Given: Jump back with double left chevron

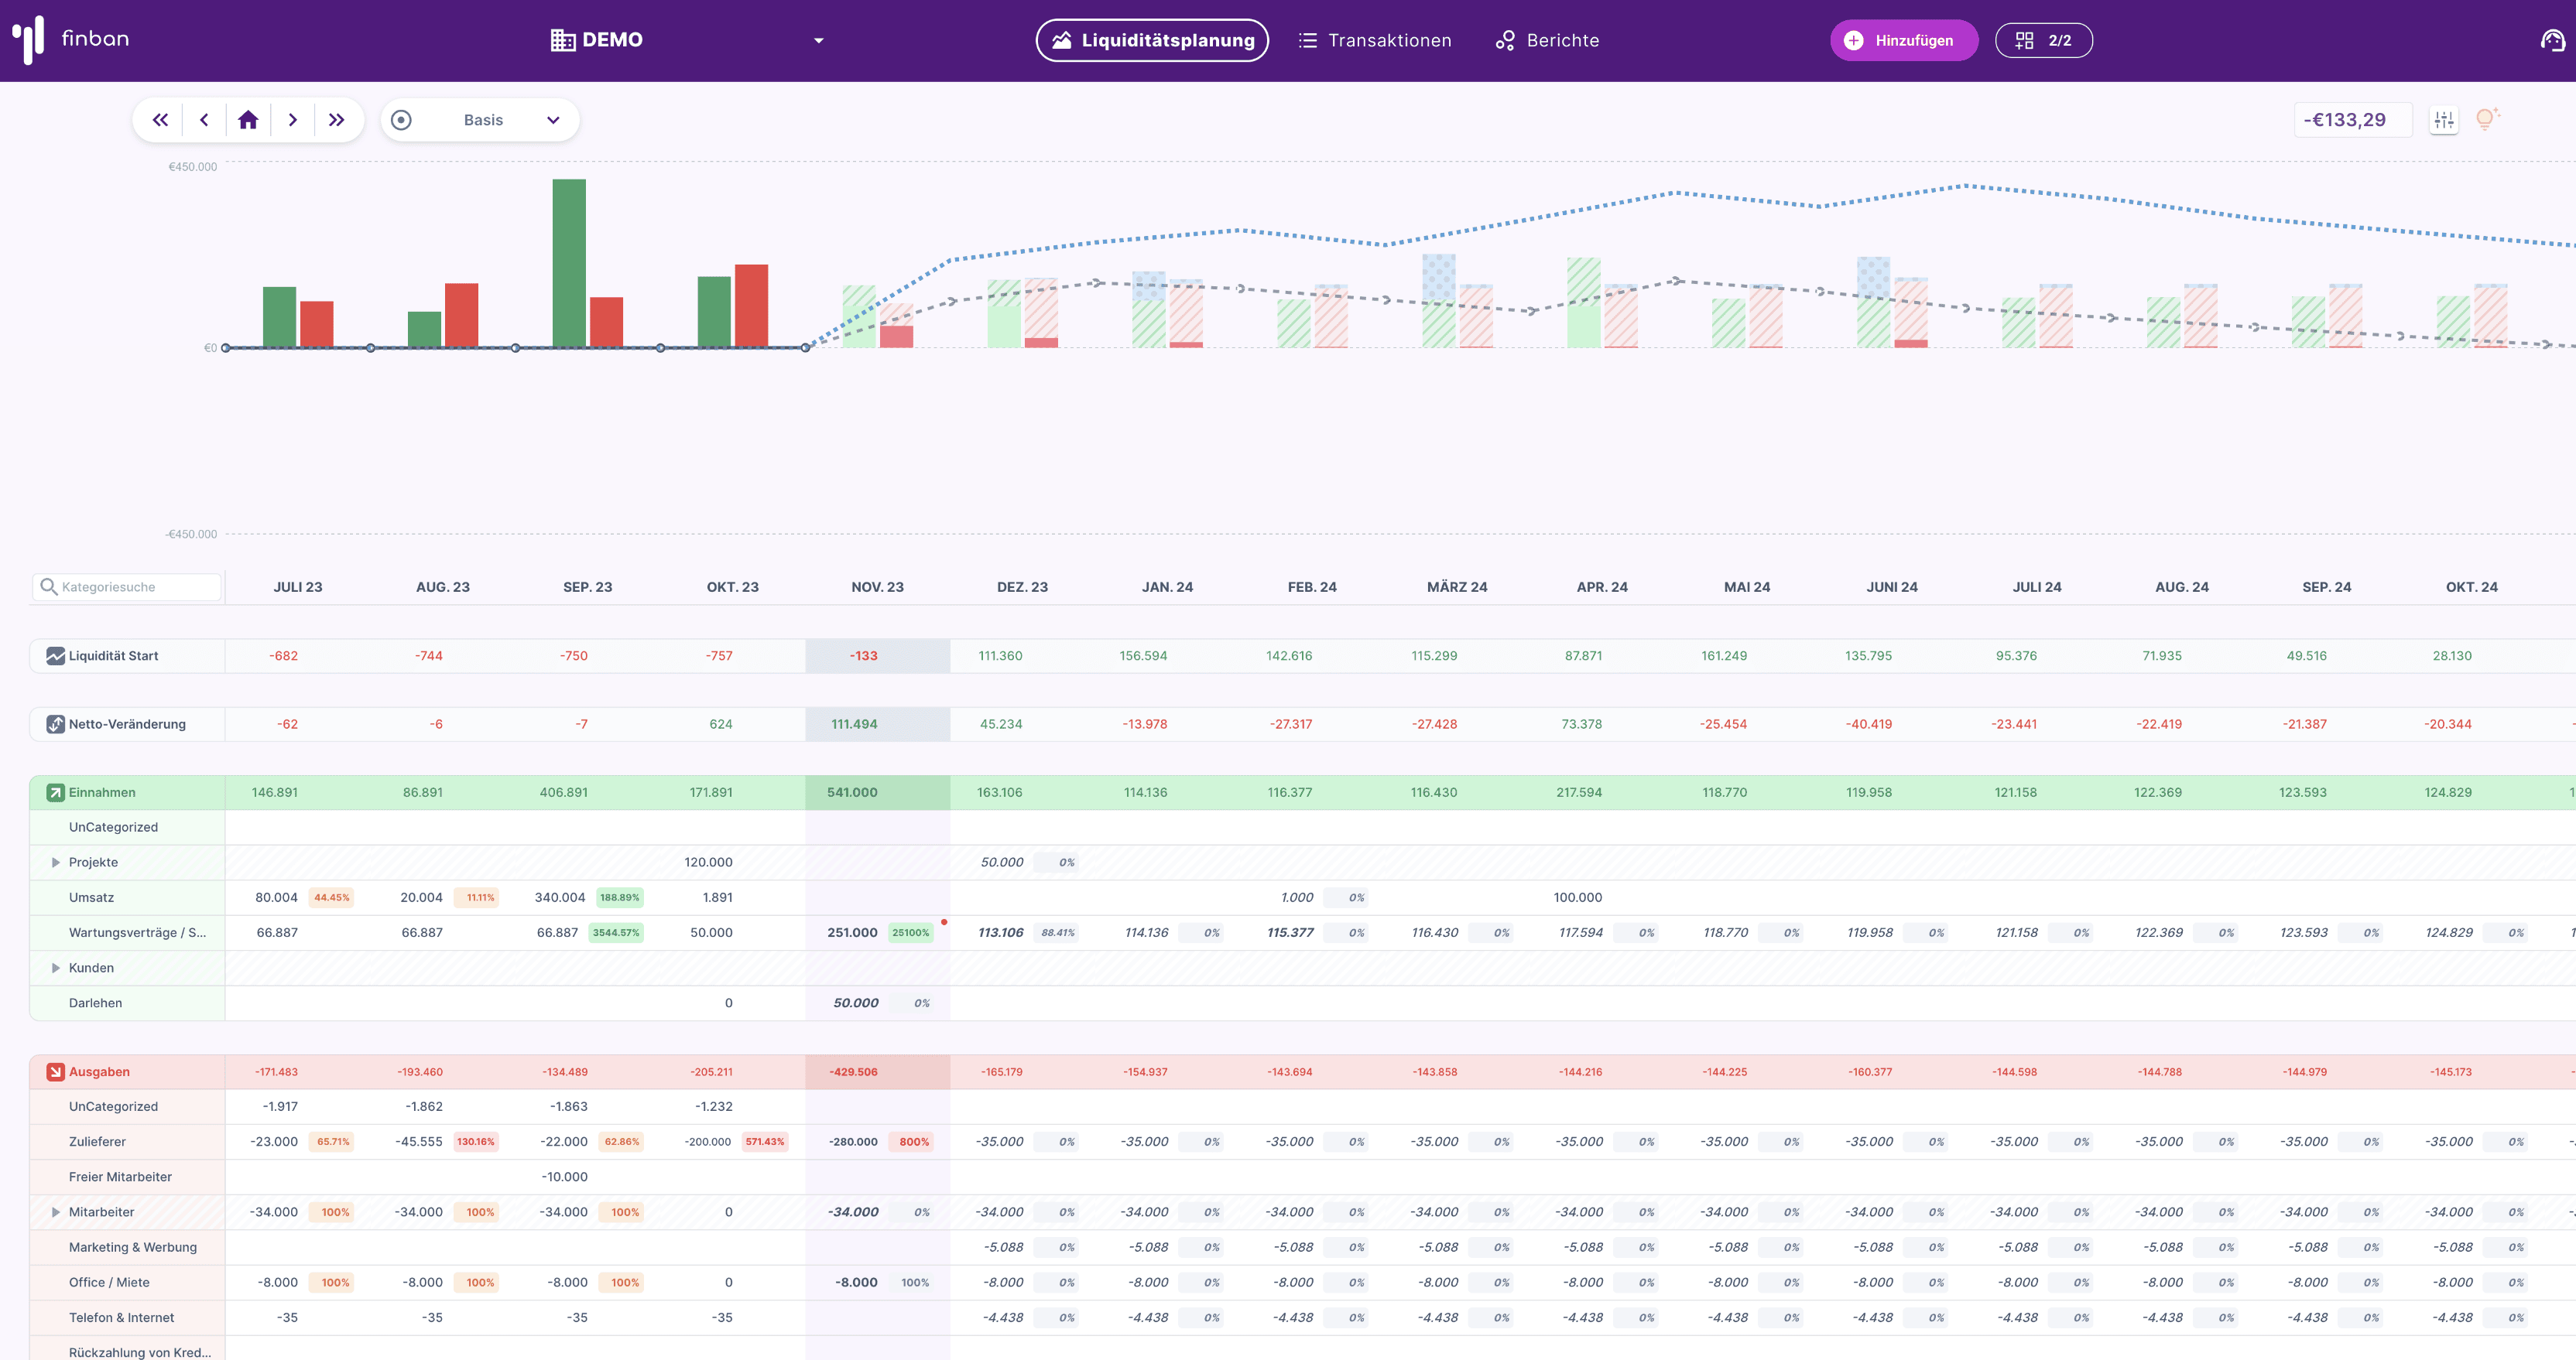Looking at the screenshot, I should 160,120.
